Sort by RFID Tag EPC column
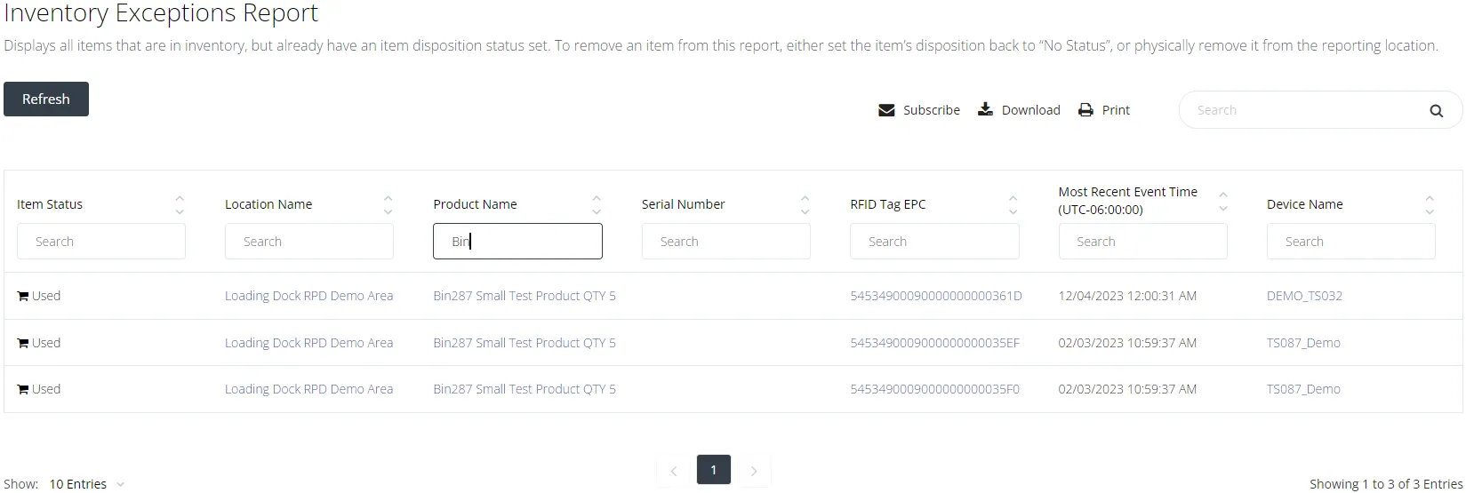Image resolution: width=1466 pixels, height=493 pixels. pyautogui.click(x=1013, y=205)
